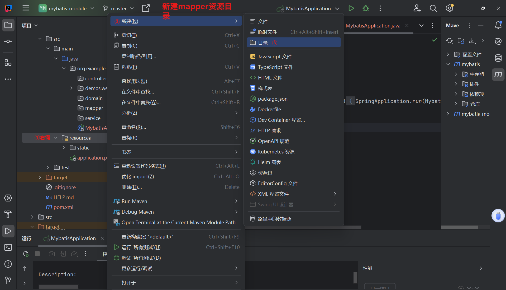
Task: Select pom.xml in the project tree
Action: [x=63, y=207]
